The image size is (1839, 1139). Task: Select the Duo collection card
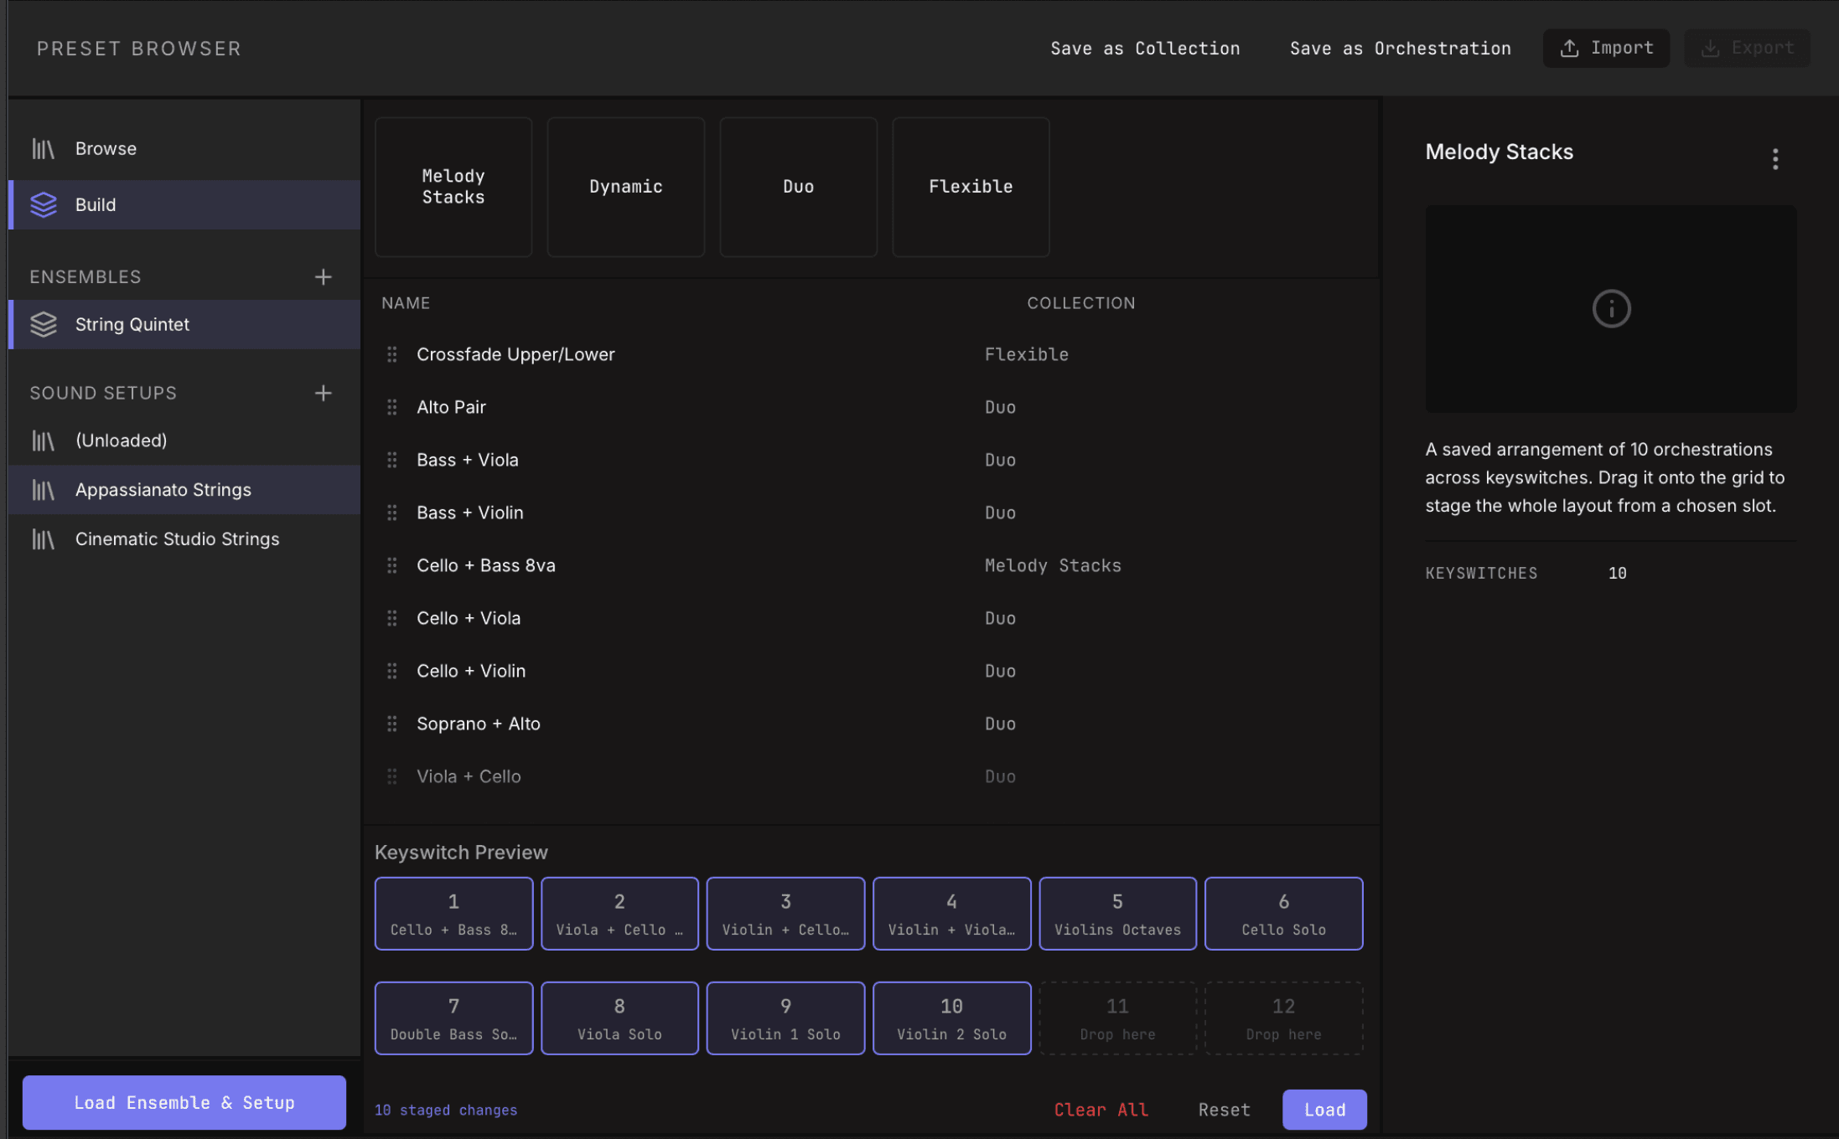coord(799,187)
